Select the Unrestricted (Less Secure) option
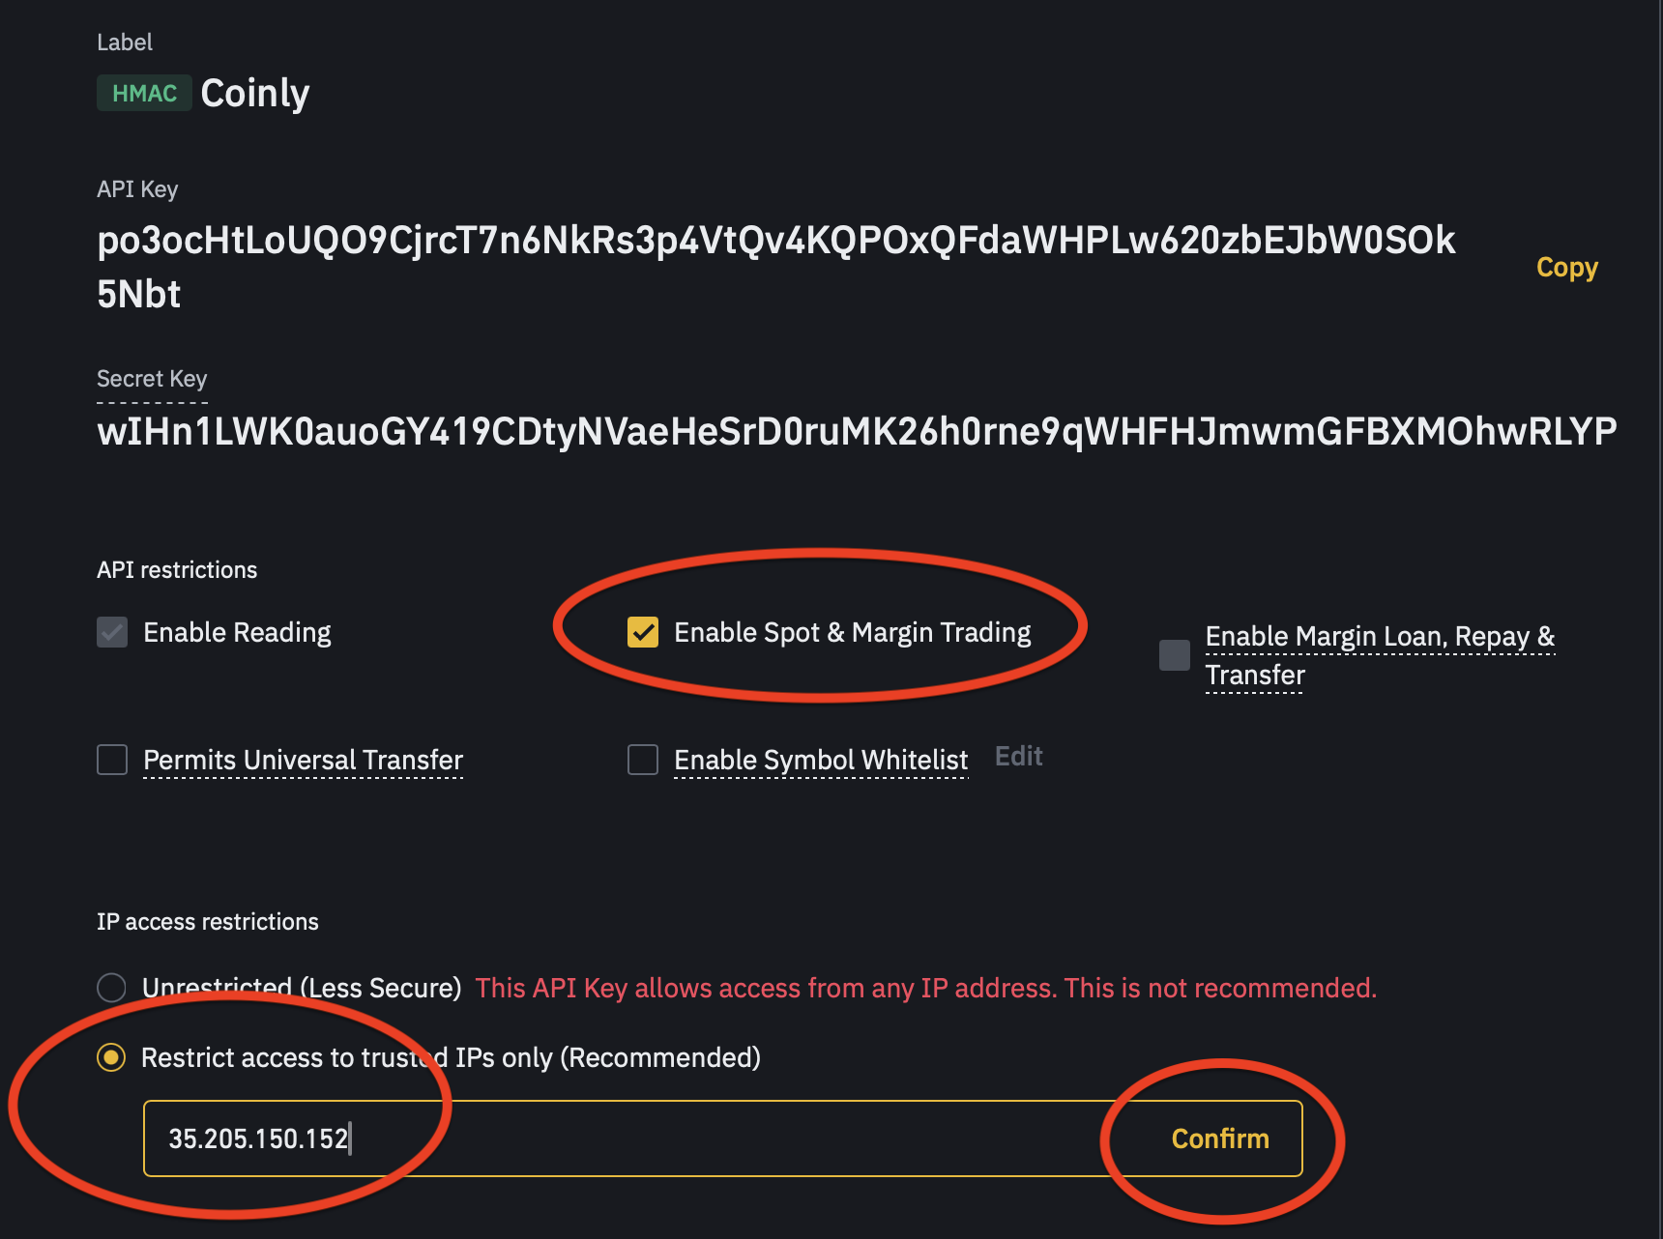1663x1239 pixels. (111, 988)
